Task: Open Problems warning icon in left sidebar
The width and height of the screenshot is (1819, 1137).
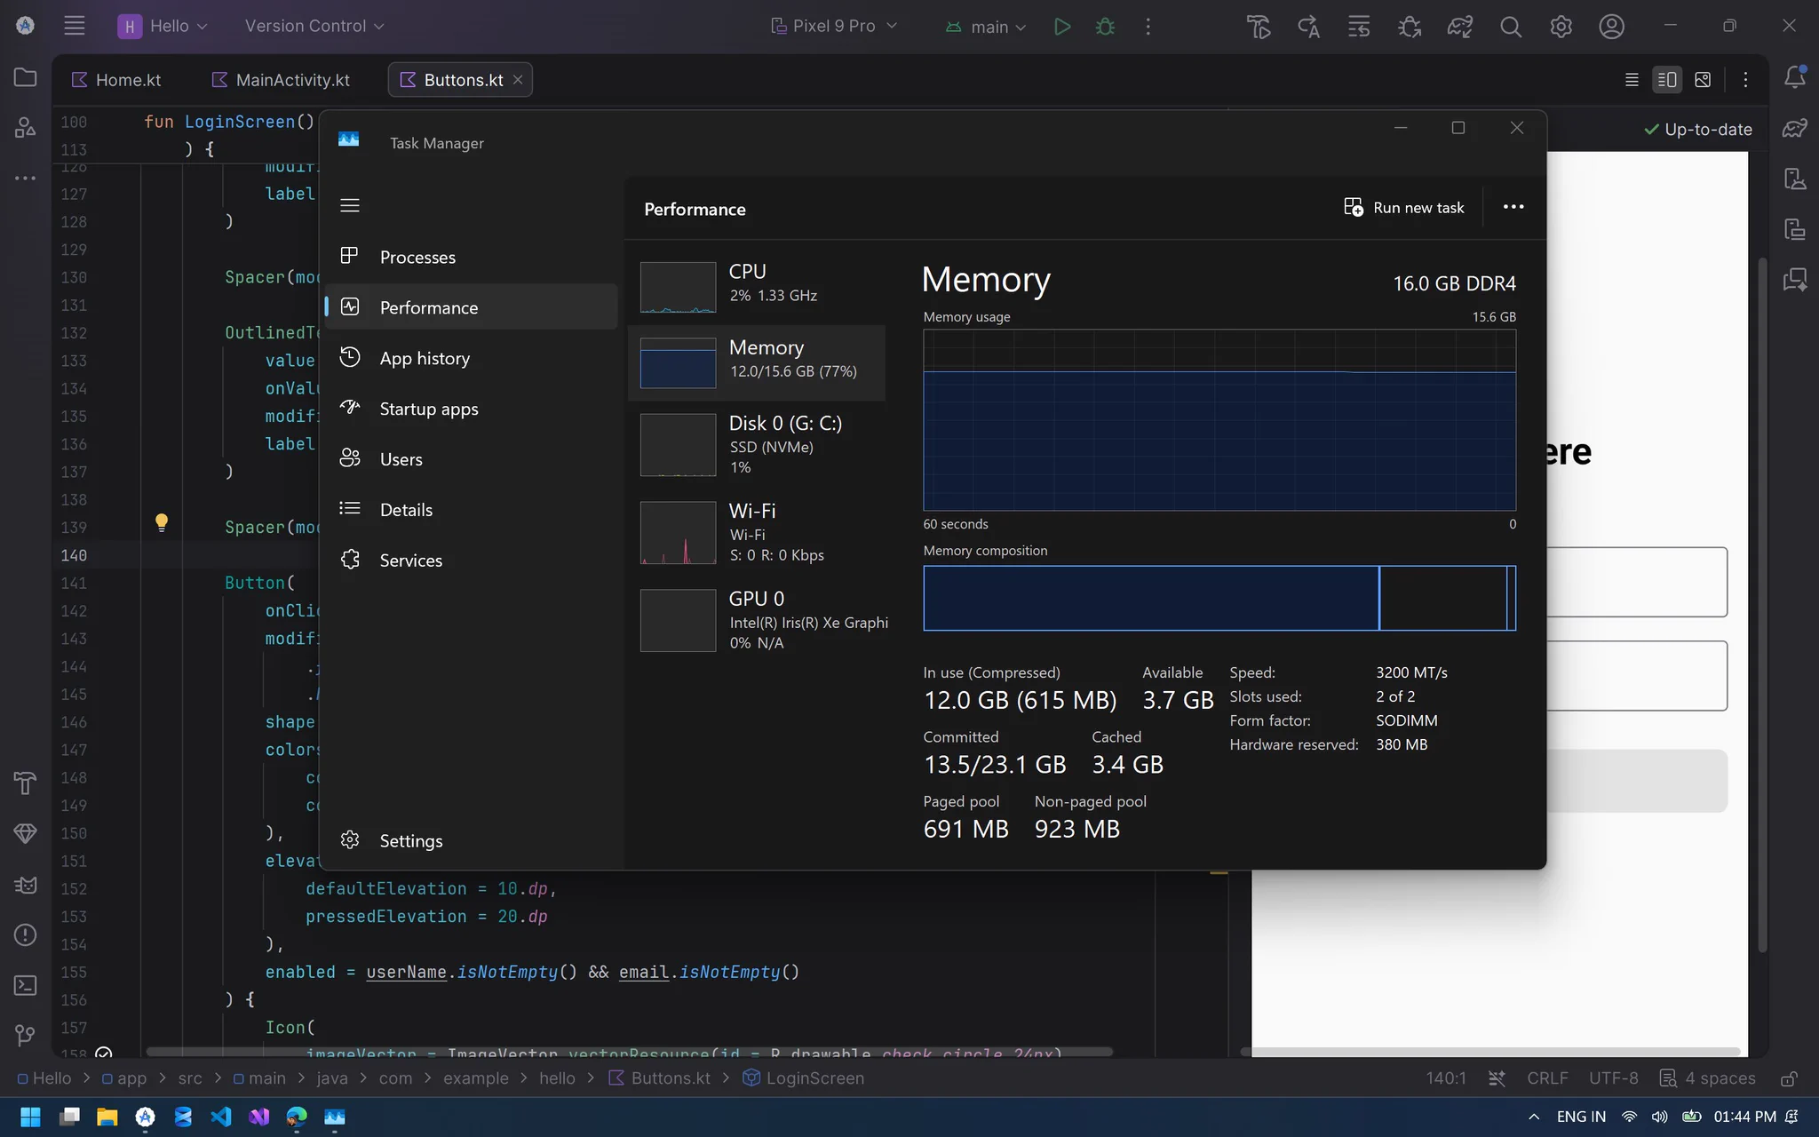Action: tap(25, 934)
